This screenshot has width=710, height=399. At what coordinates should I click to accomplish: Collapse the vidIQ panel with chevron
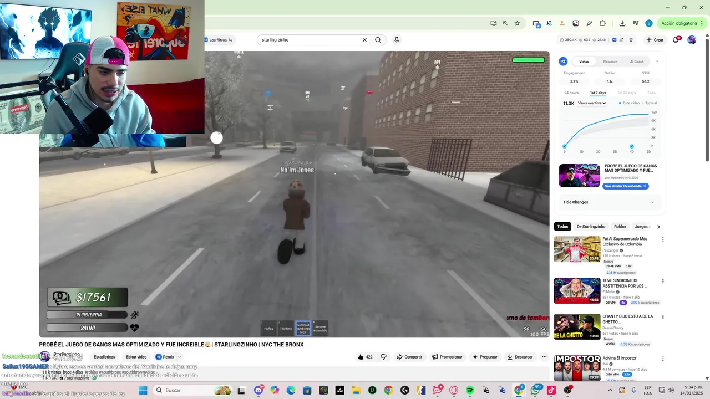pyautogui.click(x=657, y=62)
